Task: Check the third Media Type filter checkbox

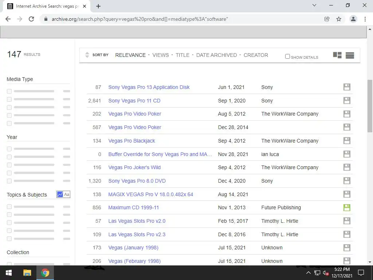Action: pyautogui.click(x=9, y=107)
